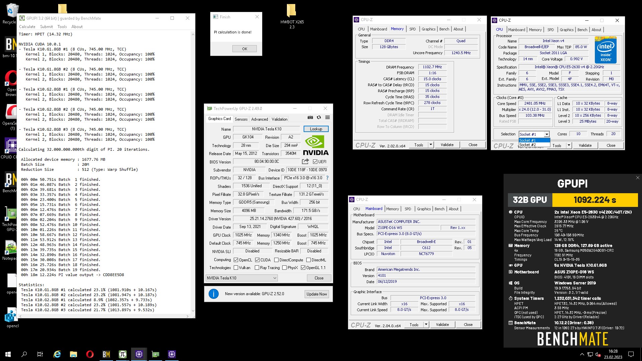
Task: Close the GPUPI BenchMate result panel
Action: (x=638, y=178)
